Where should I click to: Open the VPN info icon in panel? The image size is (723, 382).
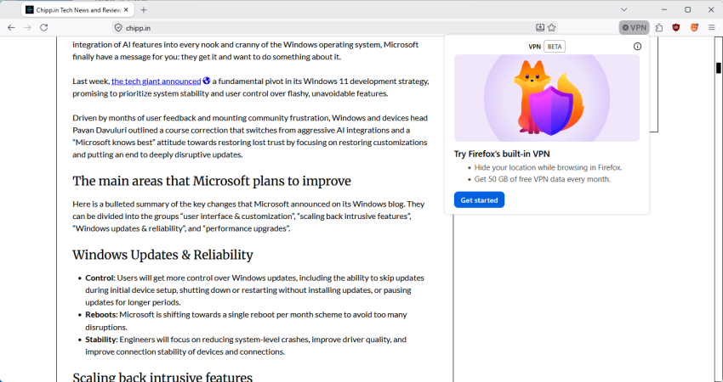637,47
